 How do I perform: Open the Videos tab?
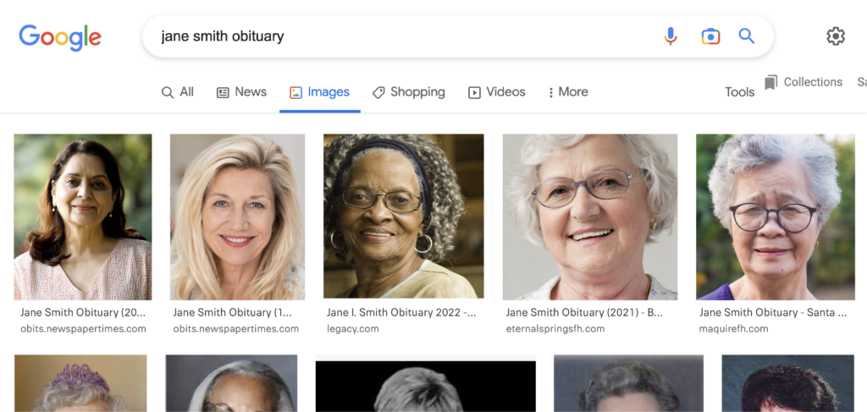click(x=497, y=92)
